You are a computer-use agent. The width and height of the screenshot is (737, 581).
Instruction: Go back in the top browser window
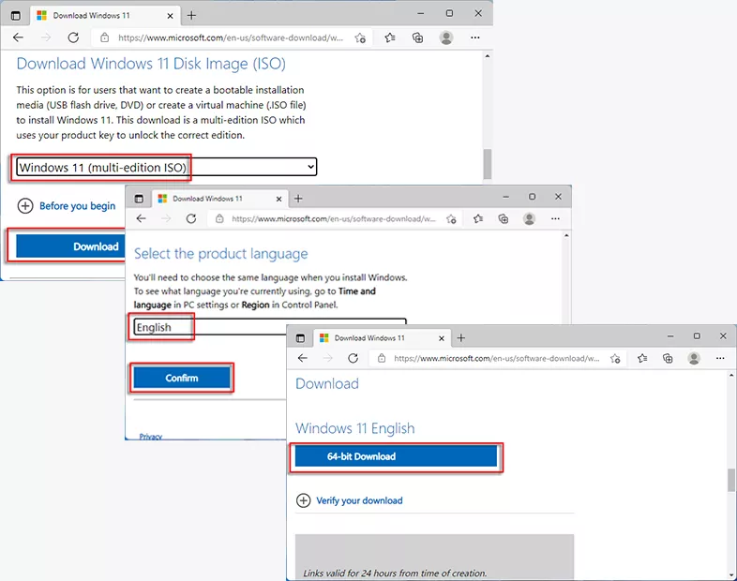(x=19, y=37)
